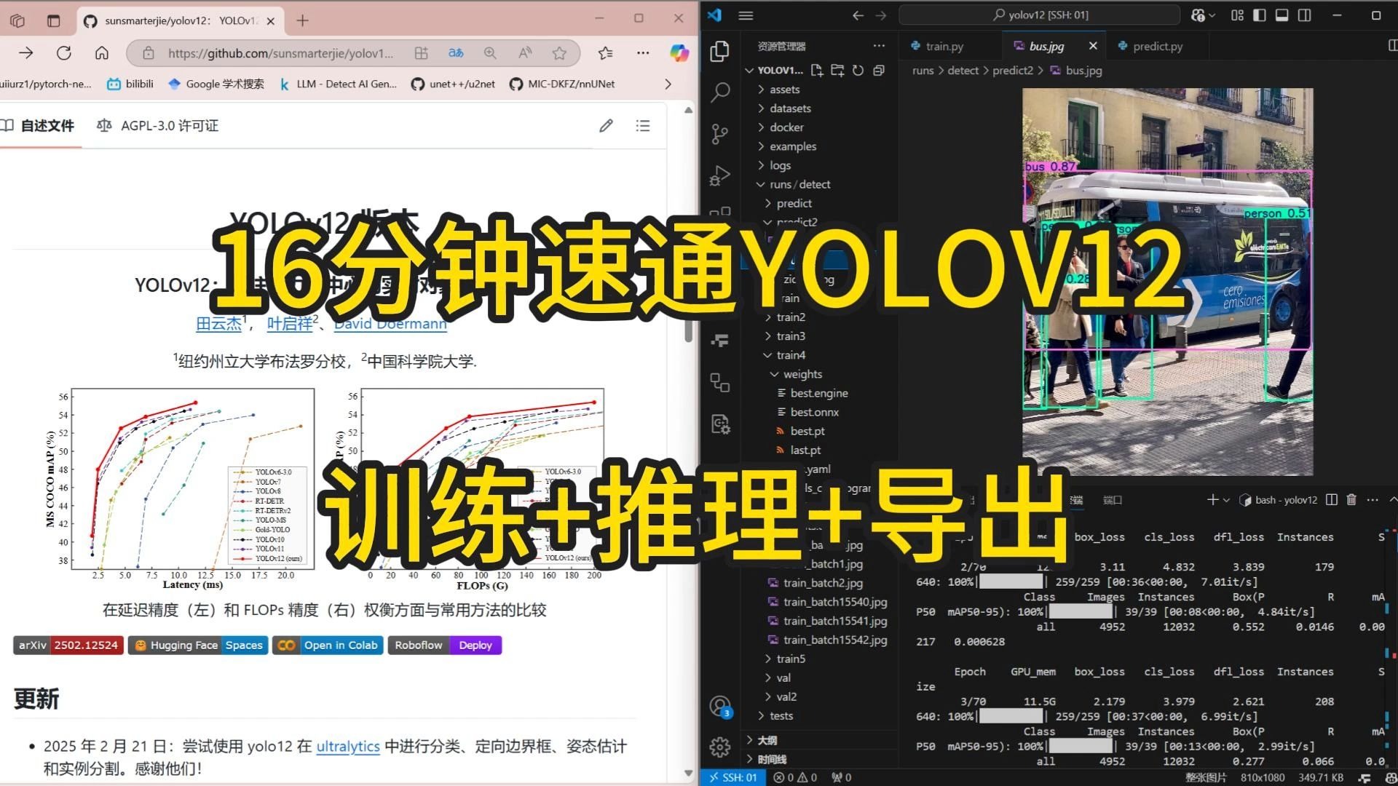
Task: Click the new file icon in Explorer
Action: [x=817, y=71]
